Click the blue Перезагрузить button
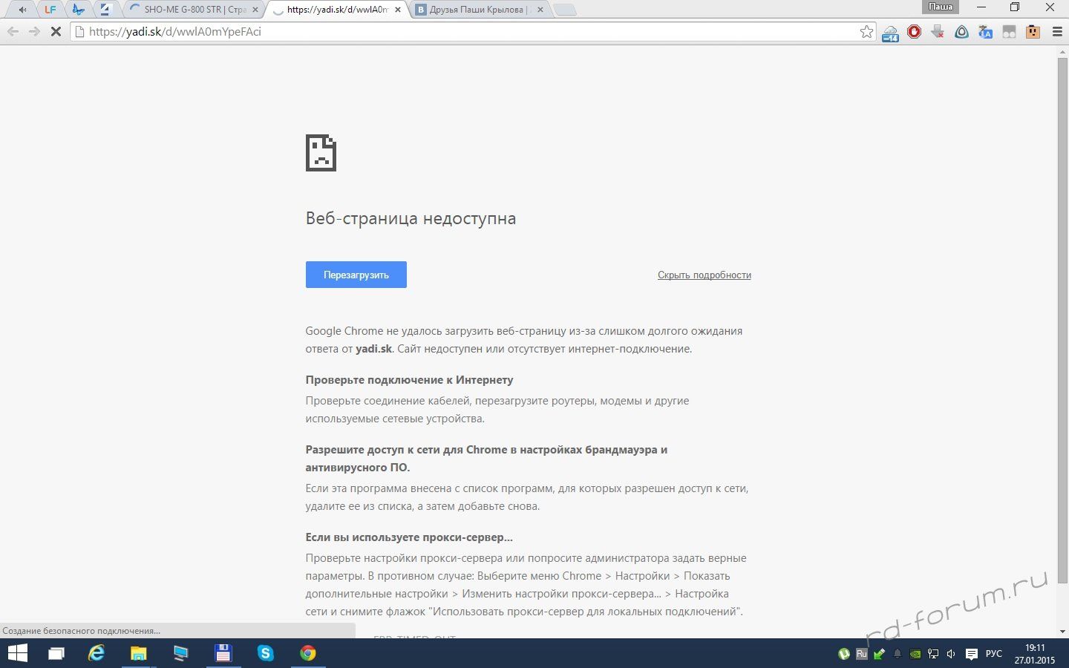Image resolution: width=1069 pixels, height=668 pixels. point(356,275)
